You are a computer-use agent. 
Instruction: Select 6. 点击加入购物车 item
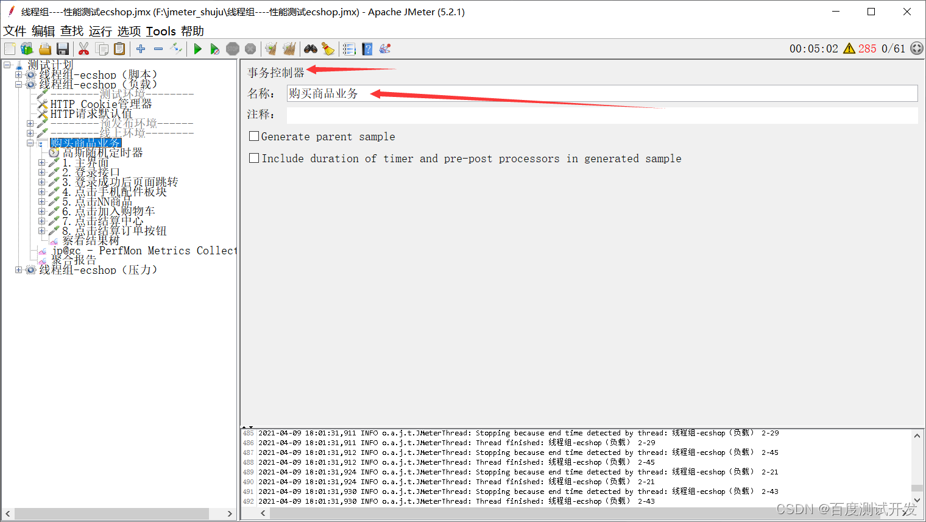point(108,212)
